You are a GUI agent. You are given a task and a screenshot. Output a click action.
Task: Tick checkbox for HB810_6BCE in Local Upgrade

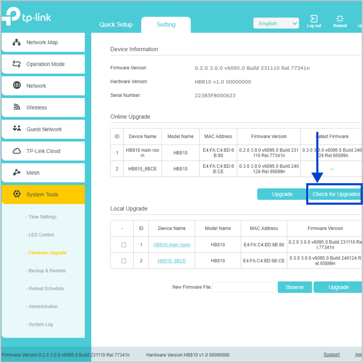(x=124, y=261)
